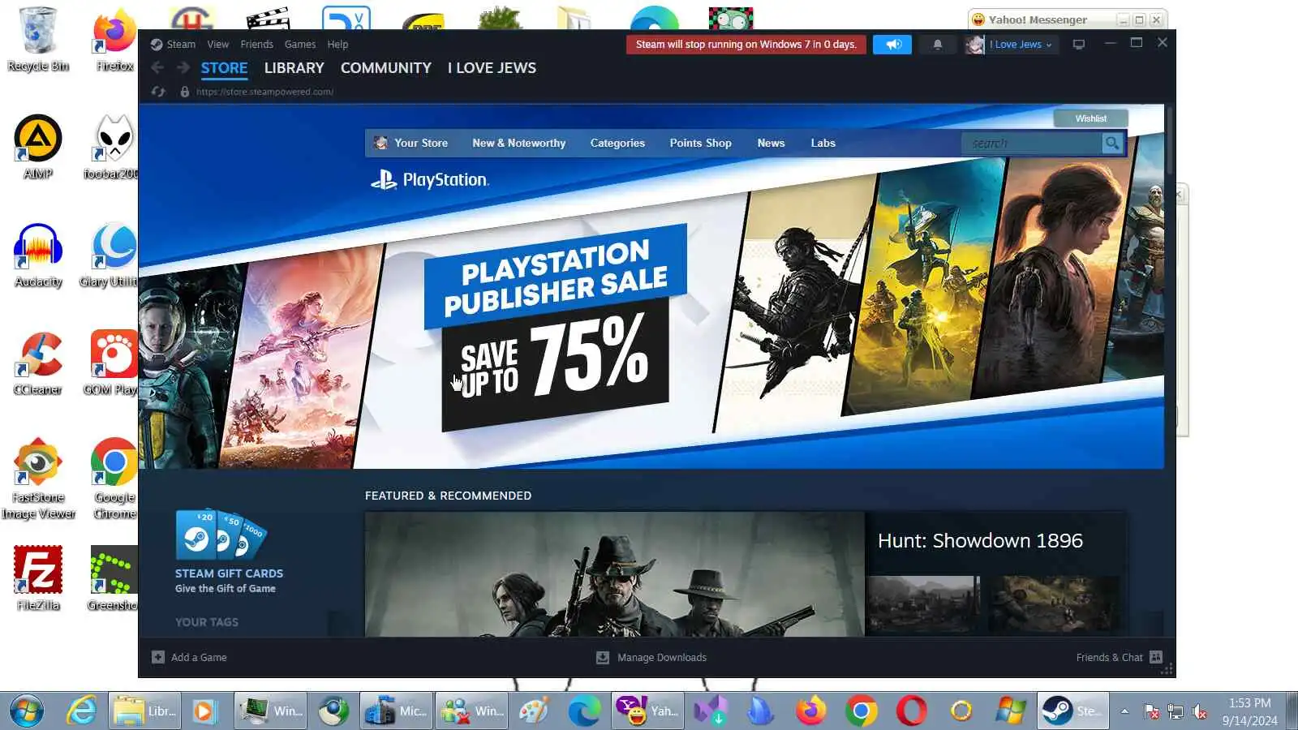Switch to the COMMUNITY tab
Viewport: 1298px width, 730px height.
pos(386,68)
